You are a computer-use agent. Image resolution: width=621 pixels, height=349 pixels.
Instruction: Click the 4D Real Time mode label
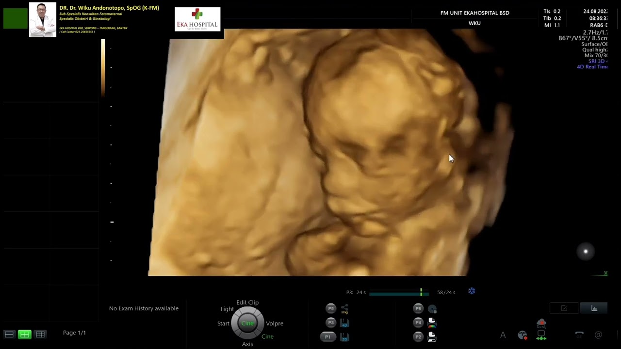(x=592, y=67)
